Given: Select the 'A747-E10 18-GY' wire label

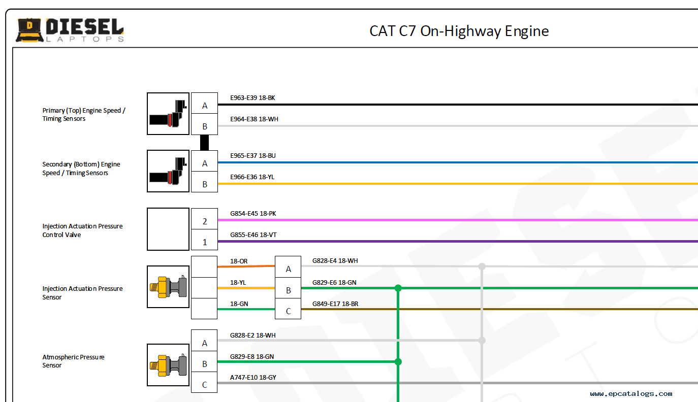Looking at the screenshot, I should tap(253, 377).
